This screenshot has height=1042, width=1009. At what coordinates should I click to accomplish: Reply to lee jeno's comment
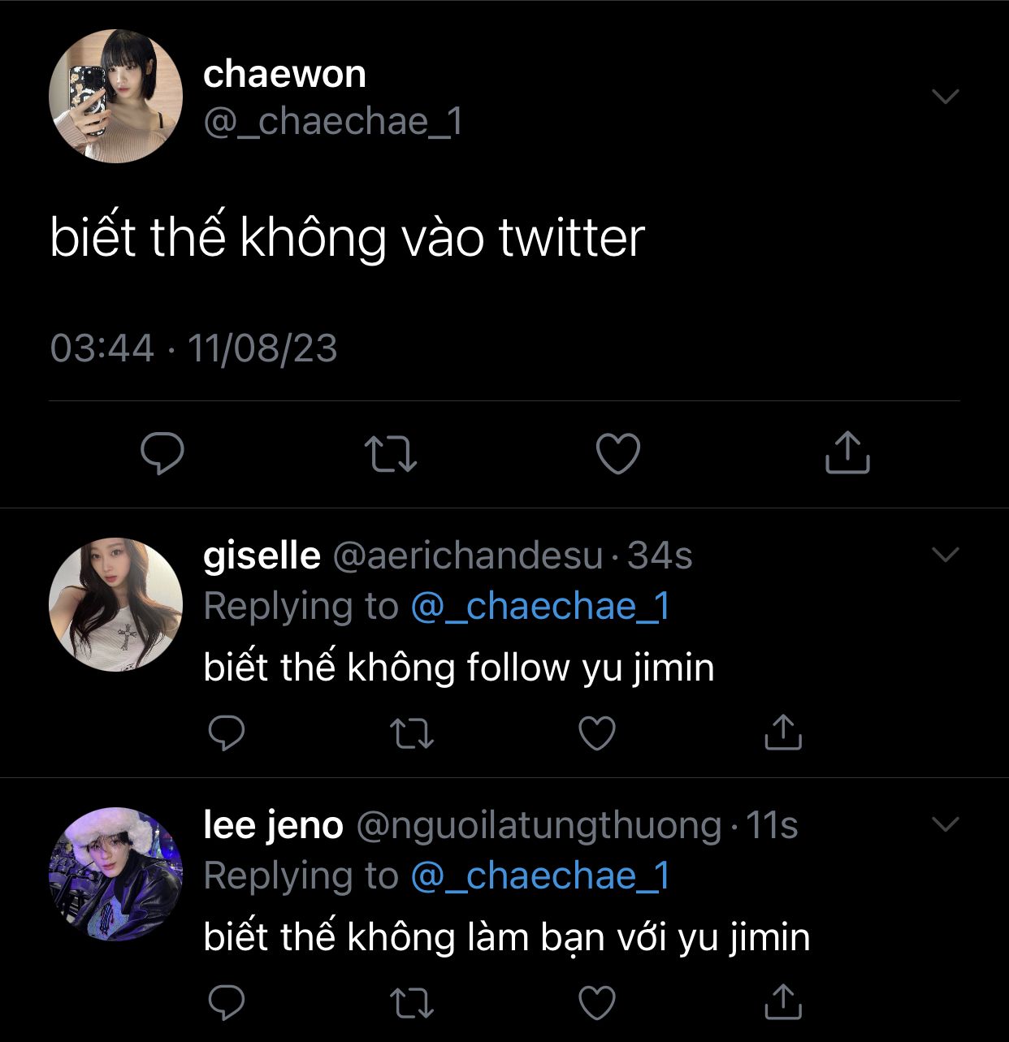coord(227,1003)
